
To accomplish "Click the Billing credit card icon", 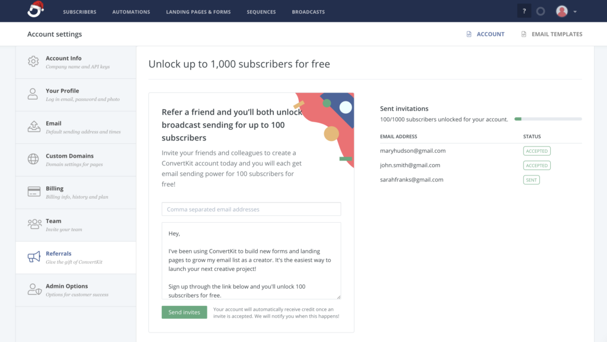I will point(34,192).
